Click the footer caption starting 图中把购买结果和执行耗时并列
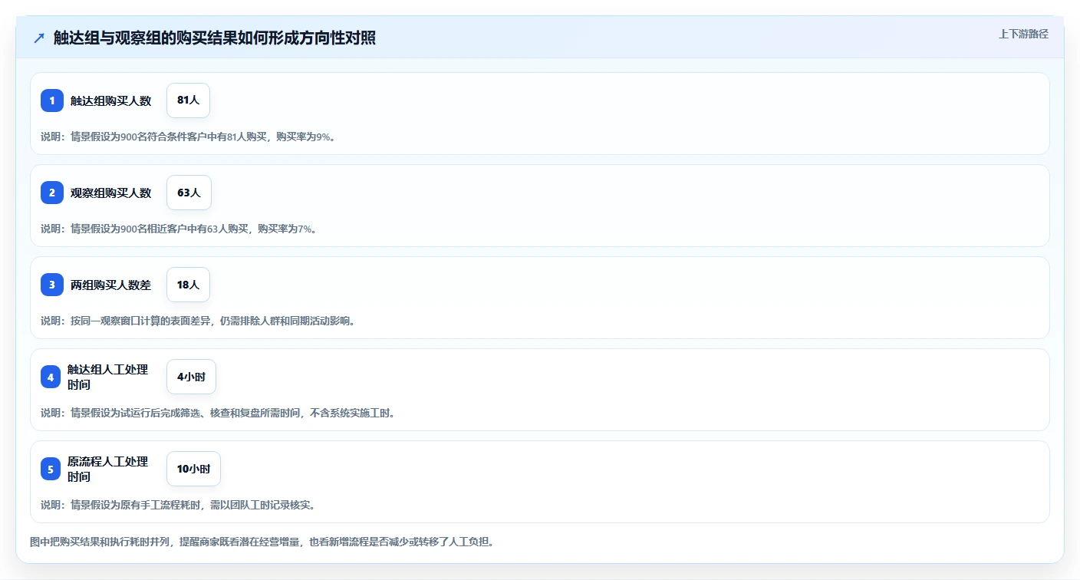The width and height of the screenshot is (1080, 580). click(x=262, y=542)
